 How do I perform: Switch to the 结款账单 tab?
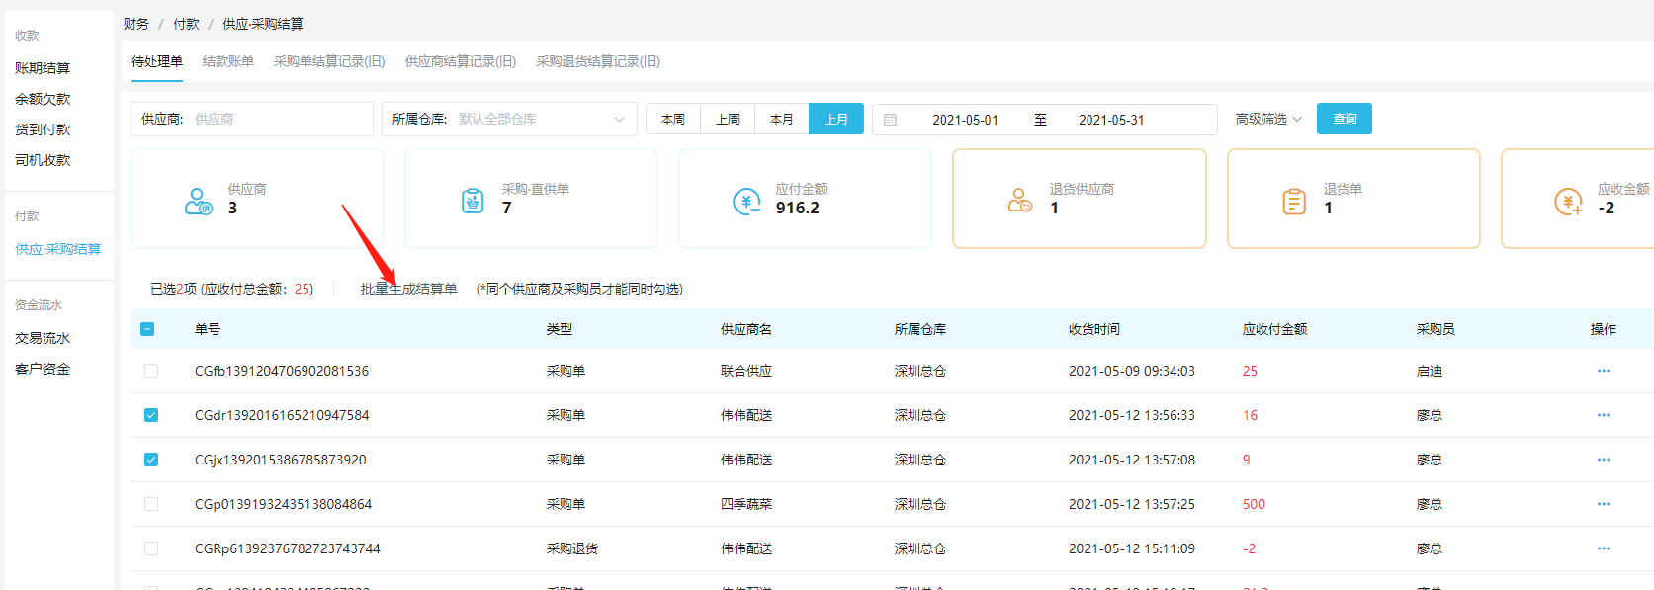pyautogui.click(x=228, y=61)
